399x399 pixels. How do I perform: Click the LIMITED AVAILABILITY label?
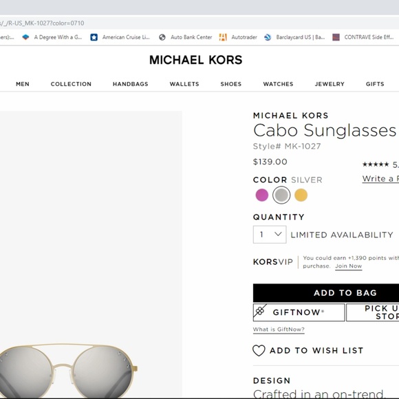click(342, 235)
